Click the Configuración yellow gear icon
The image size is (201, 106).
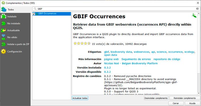pos(3,51)
